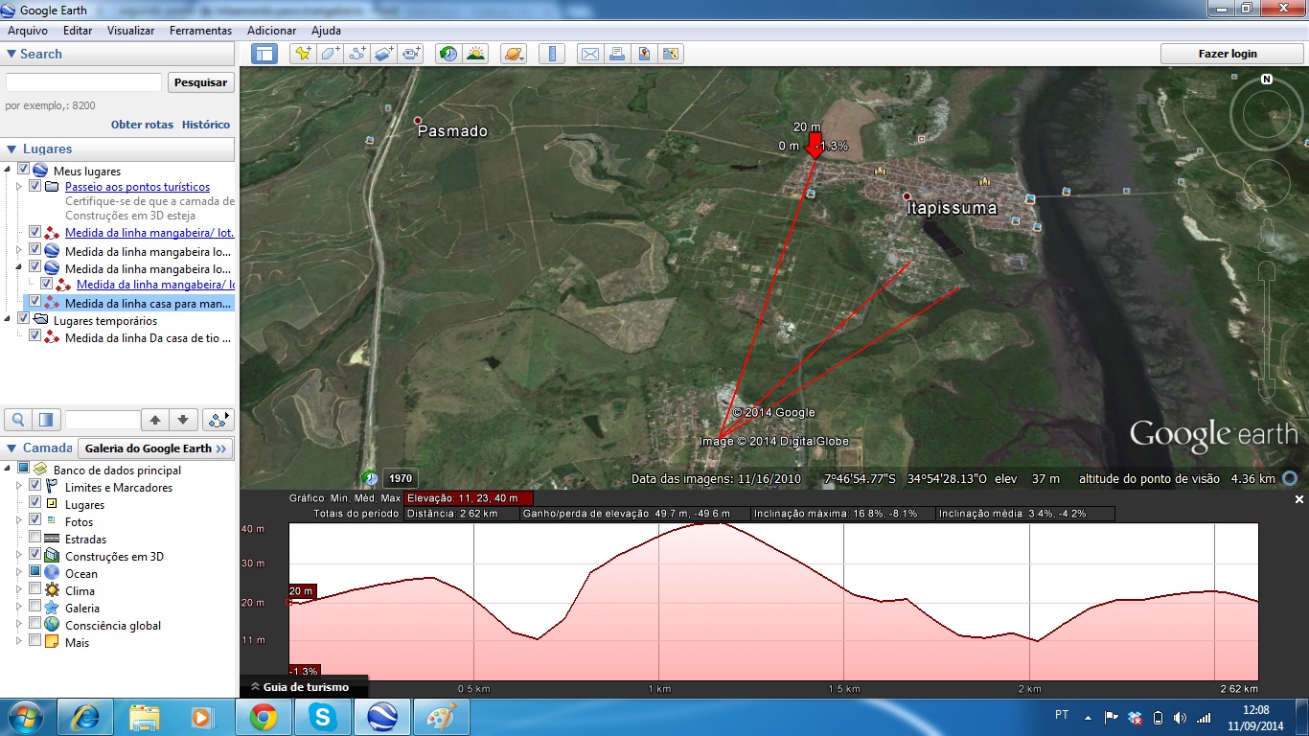View this location in Google Maps
The width and height of the screenshot is (1309, 736).
[671, 54]
